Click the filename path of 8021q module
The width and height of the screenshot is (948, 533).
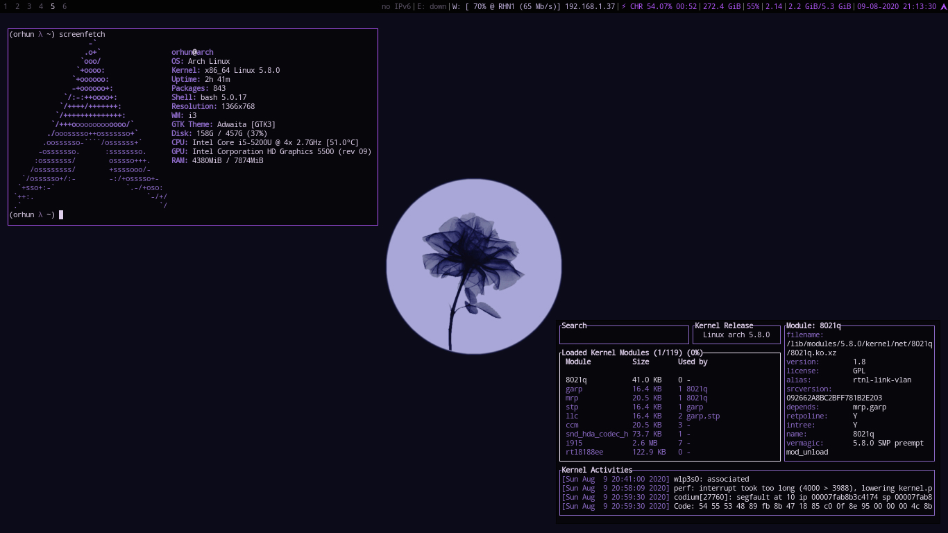(x=859, y=348)
